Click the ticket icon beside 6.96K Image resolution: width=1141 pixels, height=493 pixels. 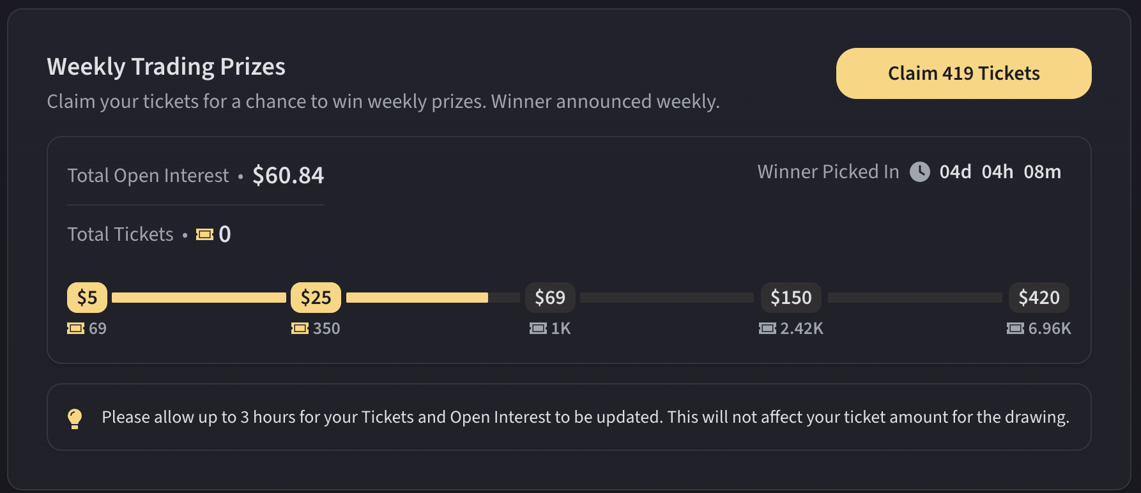[x=1015, y=328]
